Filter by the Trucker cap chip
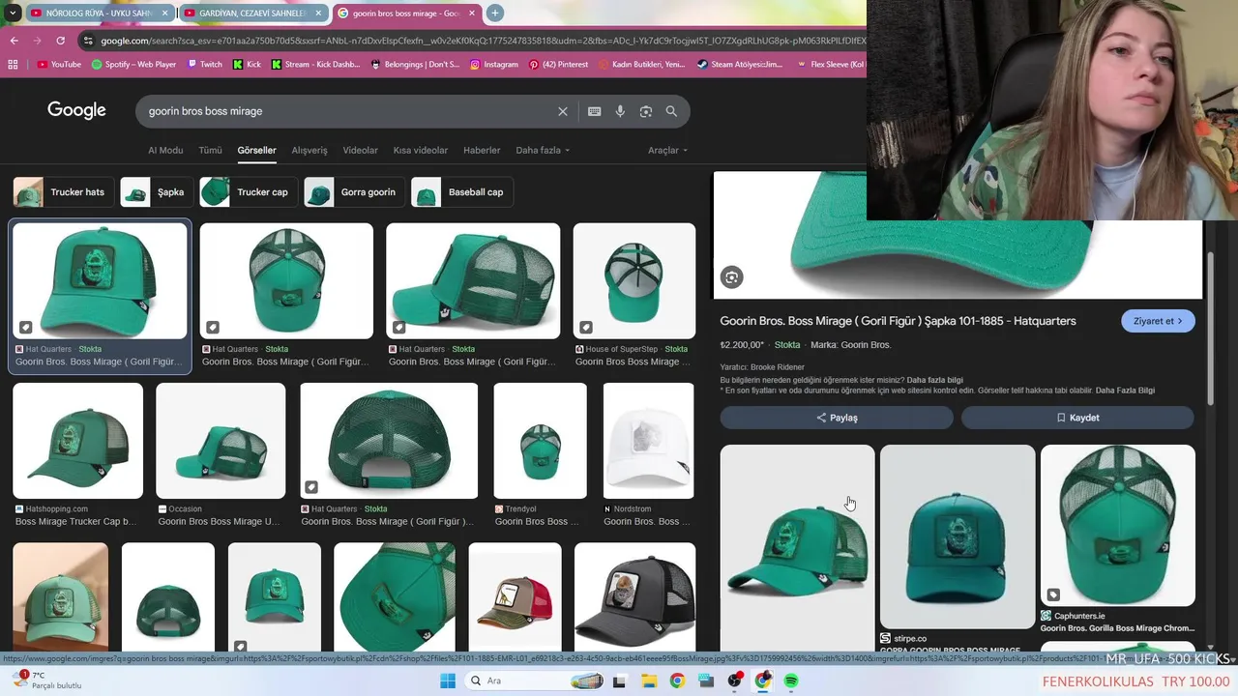 pos(249,191)
